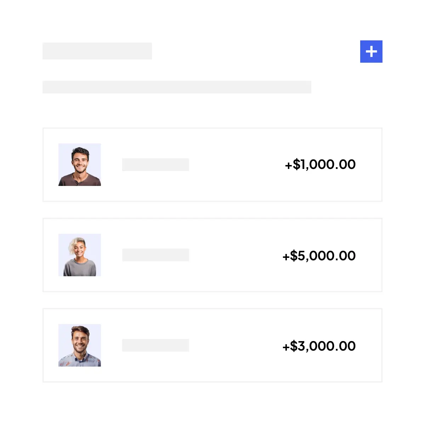Click the +$1,000.00 amount

[320, 165]
